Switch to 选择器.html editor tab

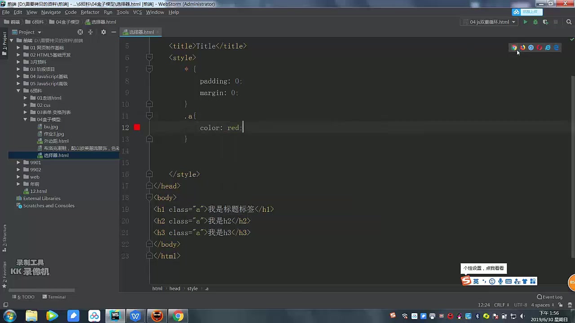(141, 32)
